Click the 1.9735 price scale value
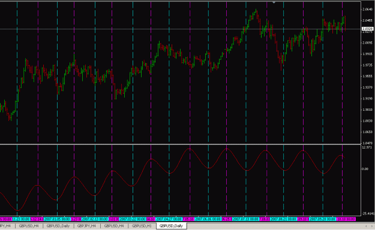Viewport: 375px width, 230px height. coord(367,65)
